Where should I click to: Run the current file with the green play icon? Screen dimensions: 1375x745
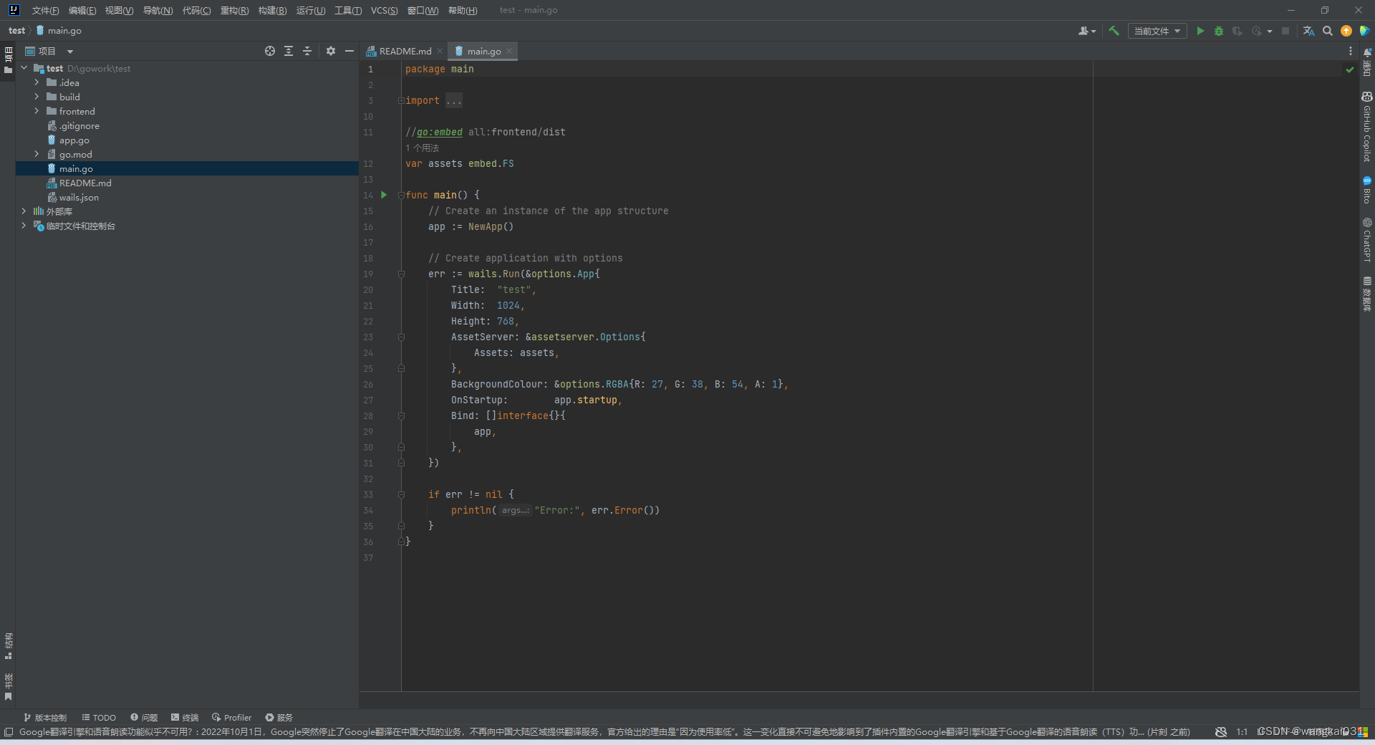tap(1200, 31)
